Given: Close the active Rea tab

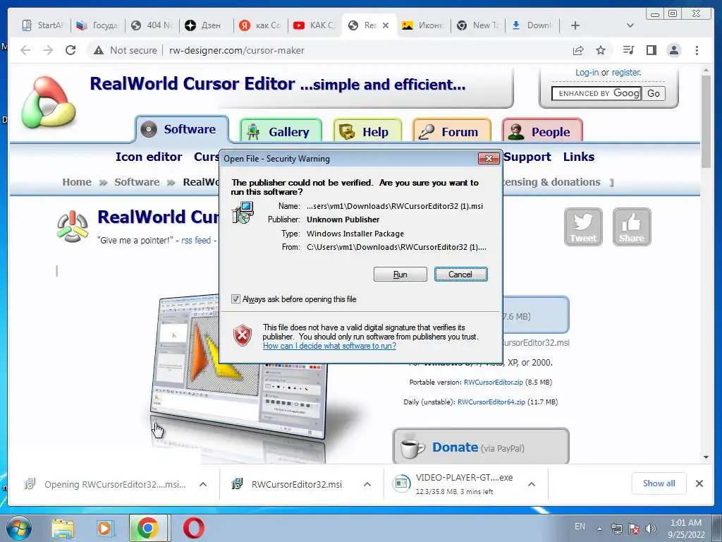Looking at the screenshot, I should pos(386,25).
